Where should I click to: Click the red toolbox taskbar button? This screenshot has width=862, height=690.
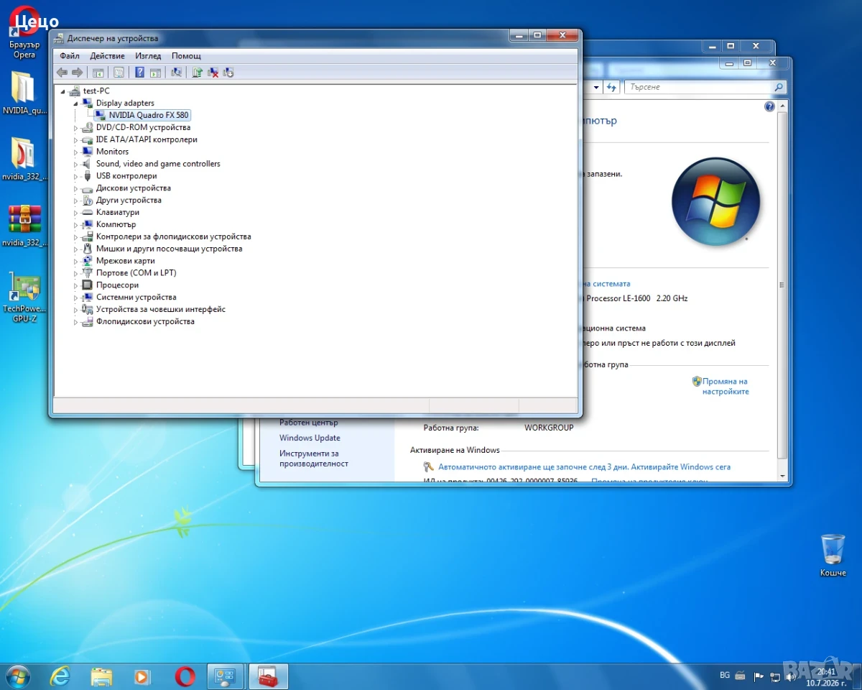[x=268, y=676]
